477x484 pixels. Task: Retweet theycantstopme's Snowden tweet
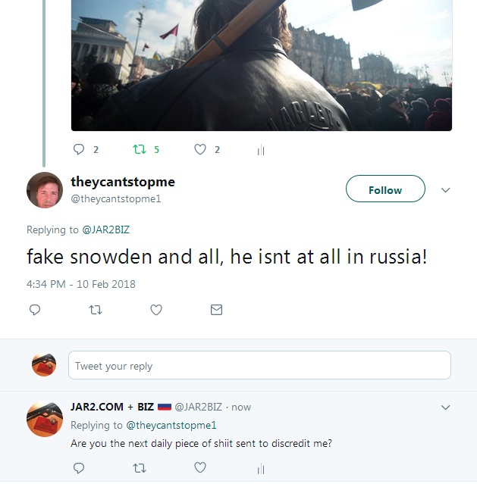tap(95, 310)
